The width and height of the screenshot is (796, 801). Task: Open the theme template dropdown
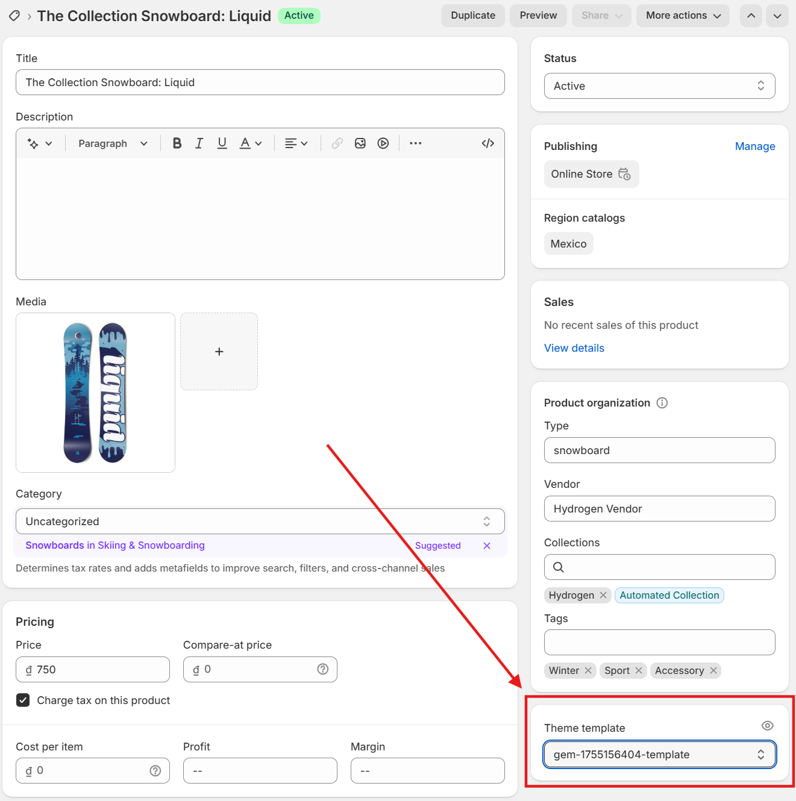click(659, 755)
